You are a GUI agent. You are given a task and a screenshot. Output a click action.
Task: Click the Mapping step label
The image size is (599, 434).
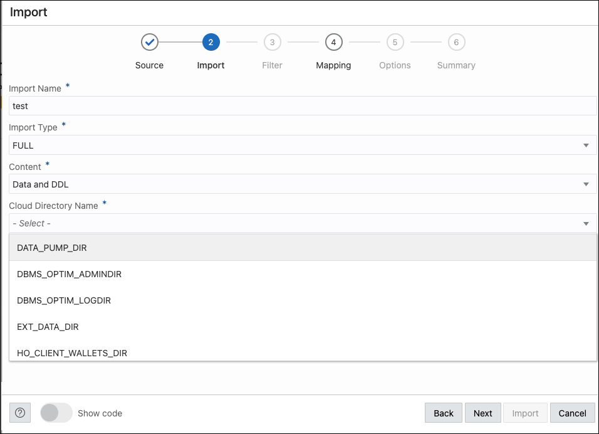333,65
